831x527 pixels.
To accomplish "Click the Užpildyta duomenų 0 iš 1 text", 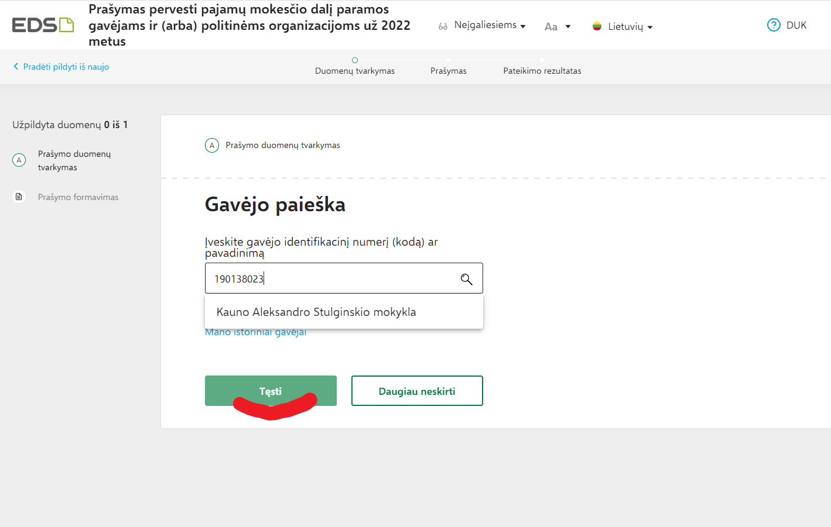I will 70,125.
